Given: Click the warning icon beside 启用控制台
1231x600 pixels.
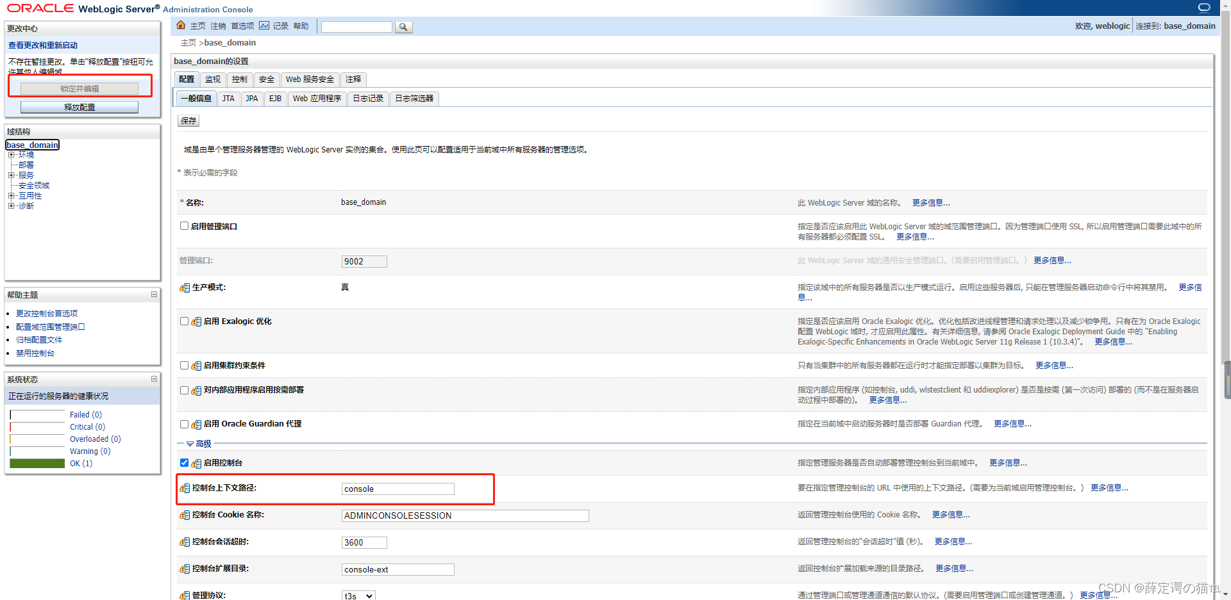Looking at the screenshot, I should 196,463.
